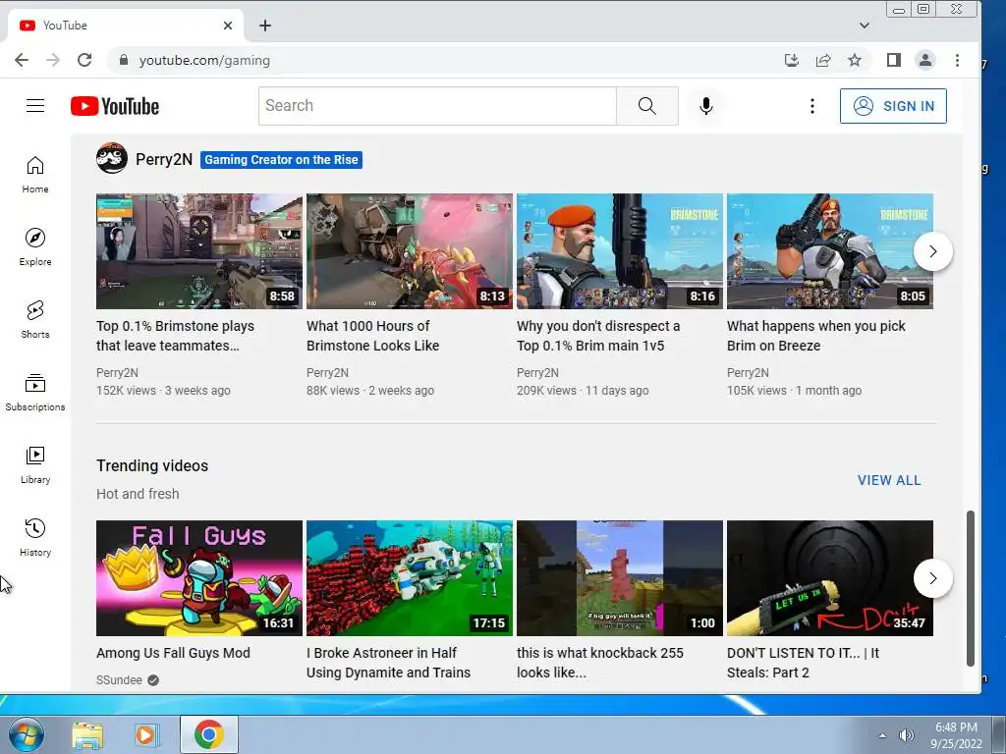Open the tab search dropdown arrow
The width and height of the screenshot is (1006, 754).
pos(865,26)
